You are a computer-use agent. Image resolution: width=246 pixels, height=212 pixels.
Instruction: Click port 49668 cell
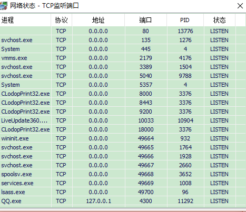point(146,174)
